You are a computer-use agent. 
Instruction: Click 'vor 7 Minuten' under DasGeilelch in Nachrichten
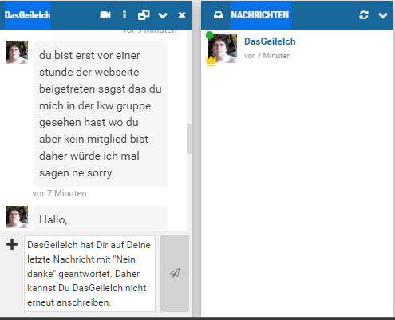click(x=267, y=56)
